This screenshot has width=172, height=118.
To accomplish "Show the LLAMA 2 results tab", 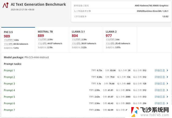I will pyautogui.click(x=120, y=40).
